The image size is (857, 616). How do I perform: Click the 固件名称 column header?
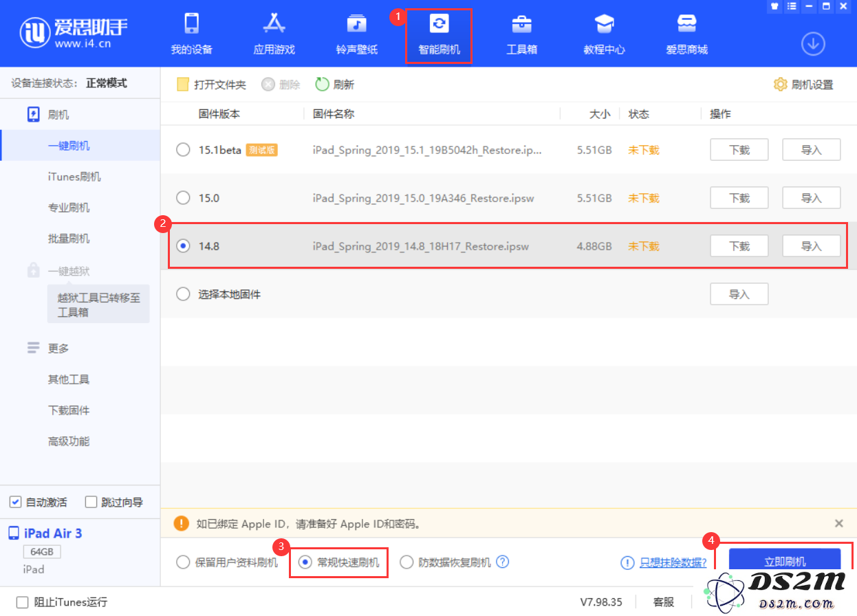(x=334, y=114)
